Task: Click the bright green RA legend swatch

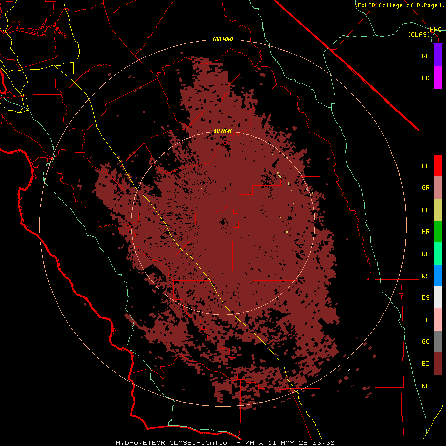Action: click(438, 254)
